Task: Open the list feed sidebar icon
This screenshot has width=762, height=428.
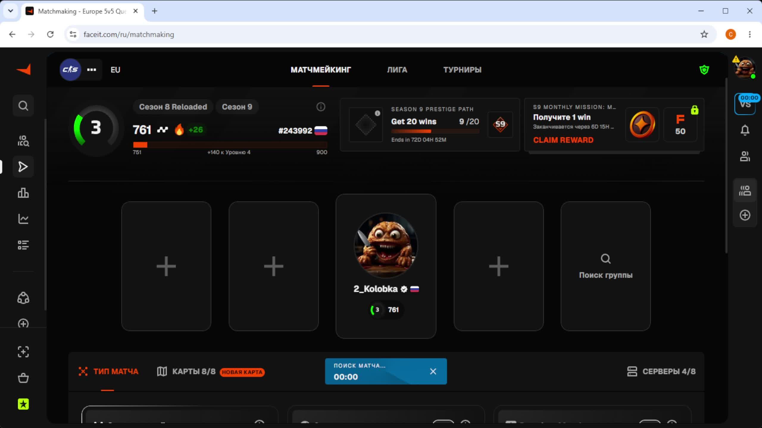Action: coord(23,245)
